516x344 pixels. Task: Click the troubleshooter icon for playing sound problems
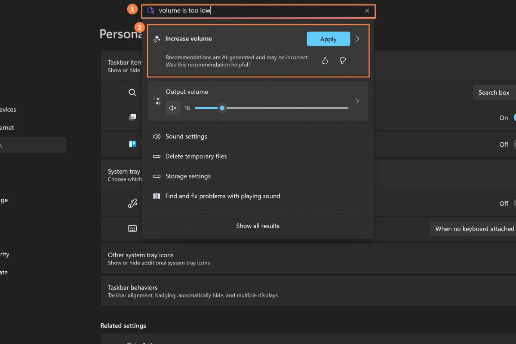click(157, 196)
